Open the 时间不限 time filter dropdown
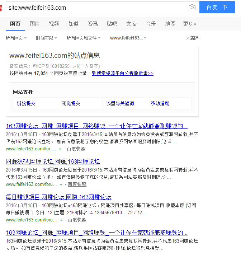The width and height of the screenshot is (241, 253). pos(46,38)
